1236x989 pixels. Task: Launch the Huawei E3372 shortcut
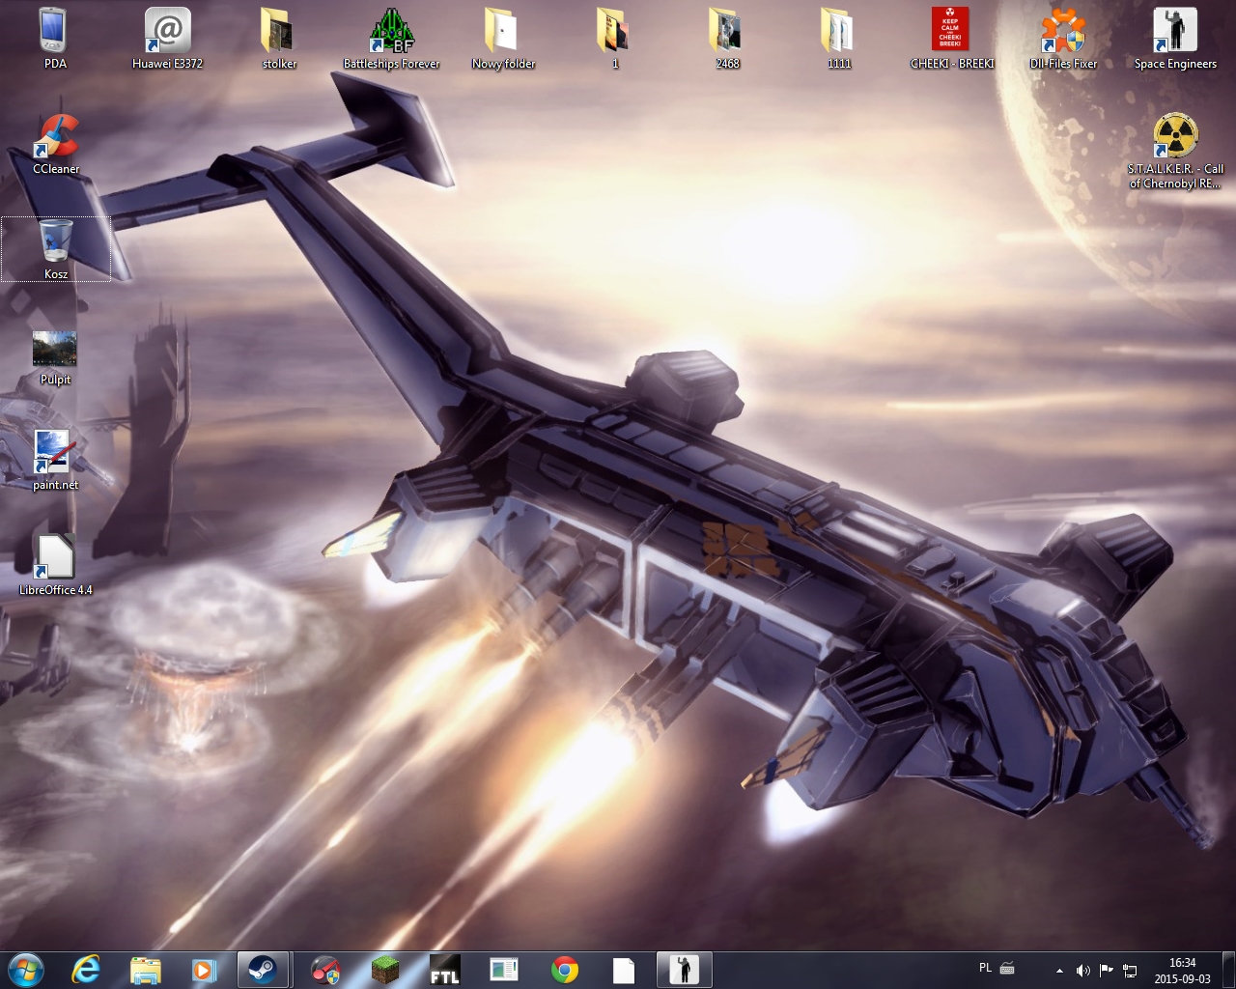(x=167, y=39)
